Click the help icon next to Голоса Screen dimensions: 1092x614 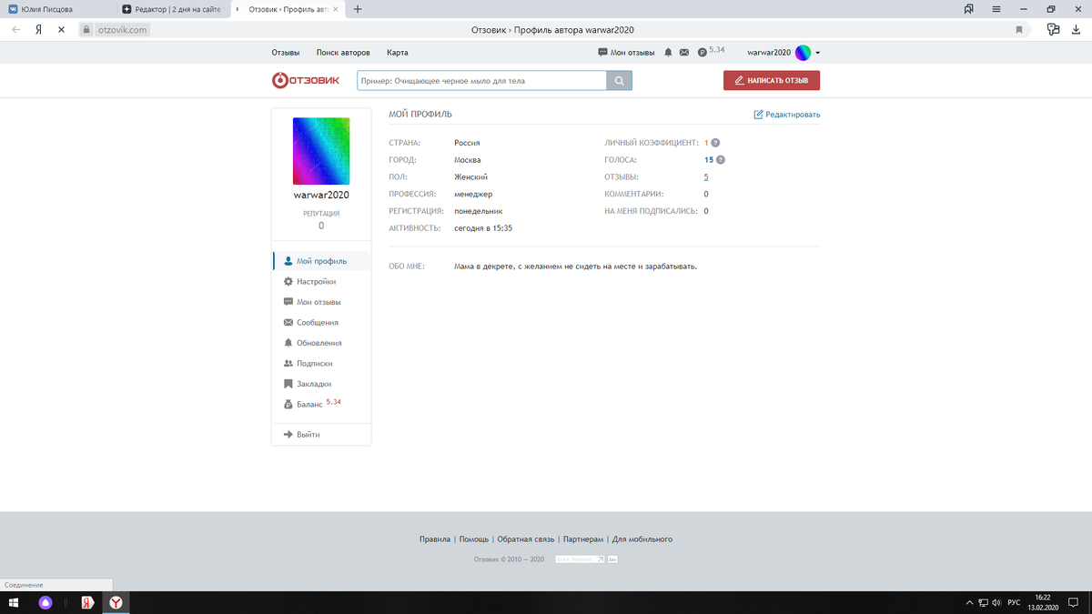(721, 160)
